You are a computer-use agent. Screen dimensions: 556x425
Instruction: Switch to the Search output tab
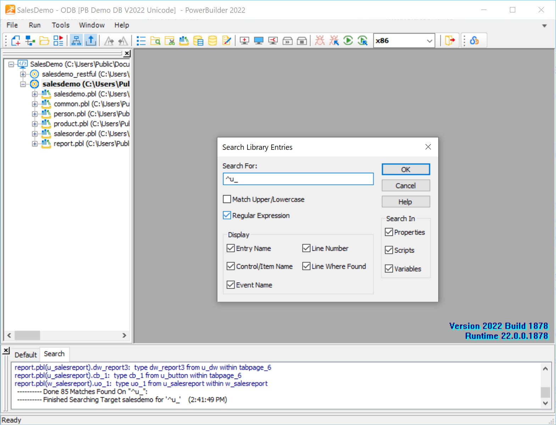tap(54, 354)
